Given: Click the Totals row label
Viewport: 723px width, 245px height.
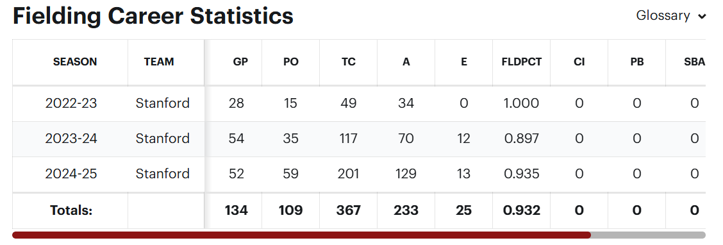Looking at the screenshot, I should tap(71, 211).
